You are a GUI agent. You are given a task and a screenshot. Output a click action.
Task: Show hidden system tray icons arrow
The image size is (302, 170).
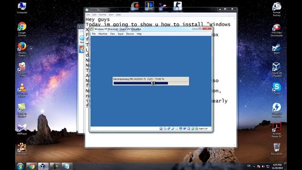coord(254,166)
